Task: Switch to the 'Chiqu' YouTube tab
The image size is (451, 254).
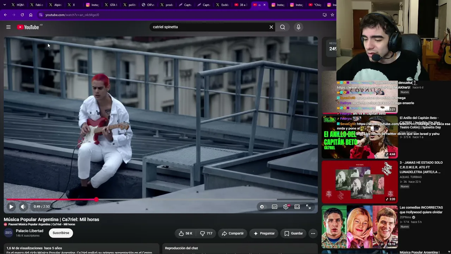Action: tap(315, 5)
